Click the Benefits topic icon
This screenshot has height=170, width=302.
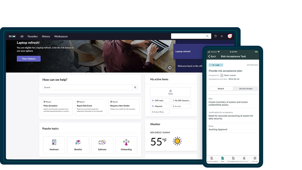[x=78, y=142]
